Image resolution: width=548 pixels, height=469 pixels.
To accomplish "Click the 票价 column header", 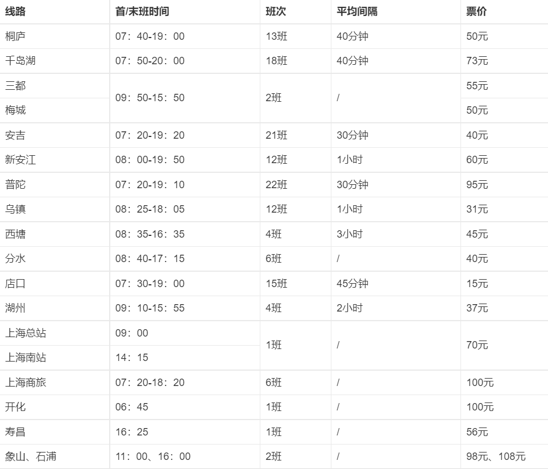I will [476, 11].
